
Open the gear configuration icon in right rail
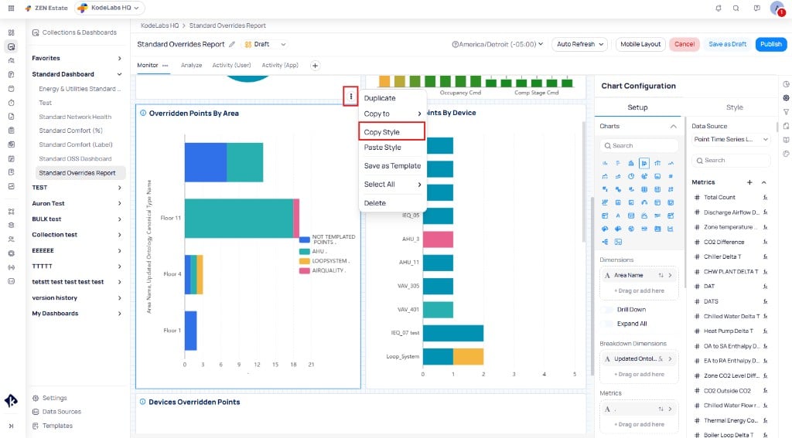click(x=787, y=98)
